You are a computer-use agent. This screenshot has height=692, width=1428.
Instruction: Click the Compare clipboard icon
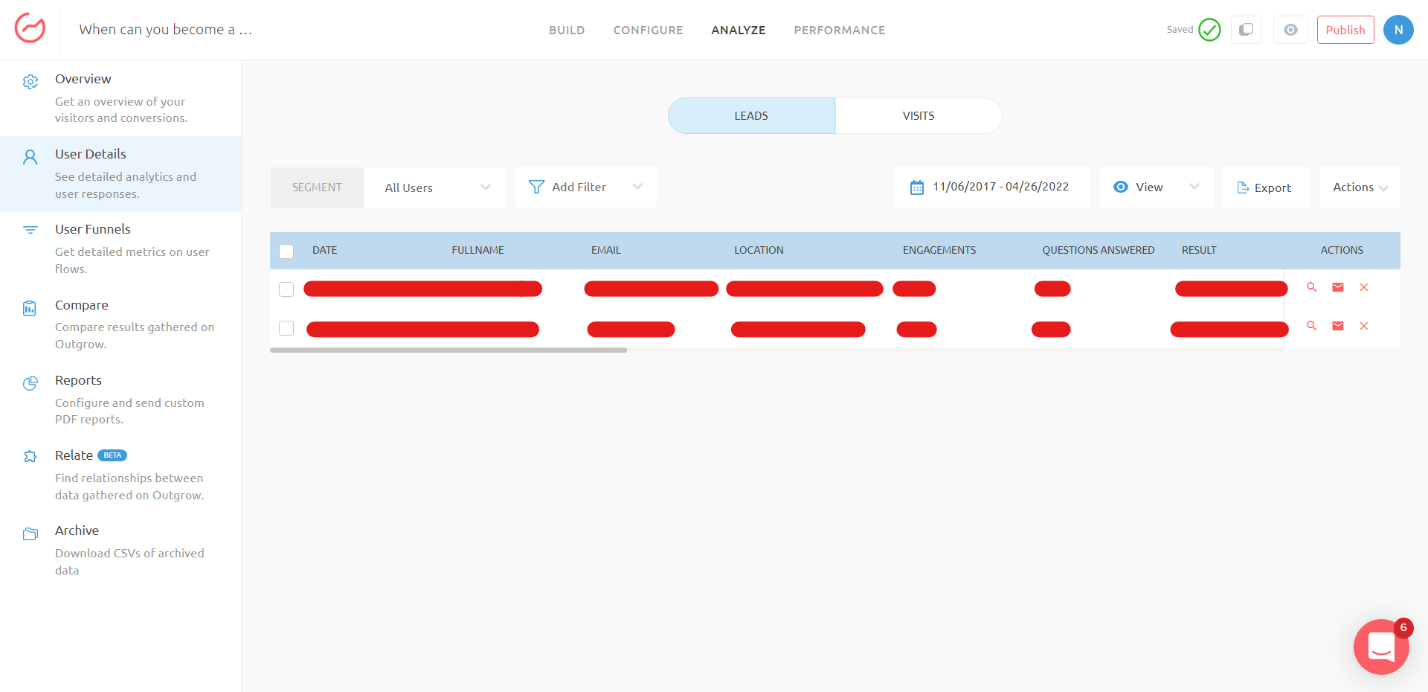(30, 308)
